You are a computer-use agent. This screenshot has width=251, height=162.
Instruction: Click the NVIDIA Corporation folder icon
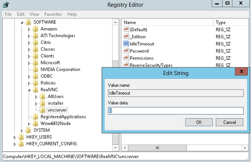(36, 70)
